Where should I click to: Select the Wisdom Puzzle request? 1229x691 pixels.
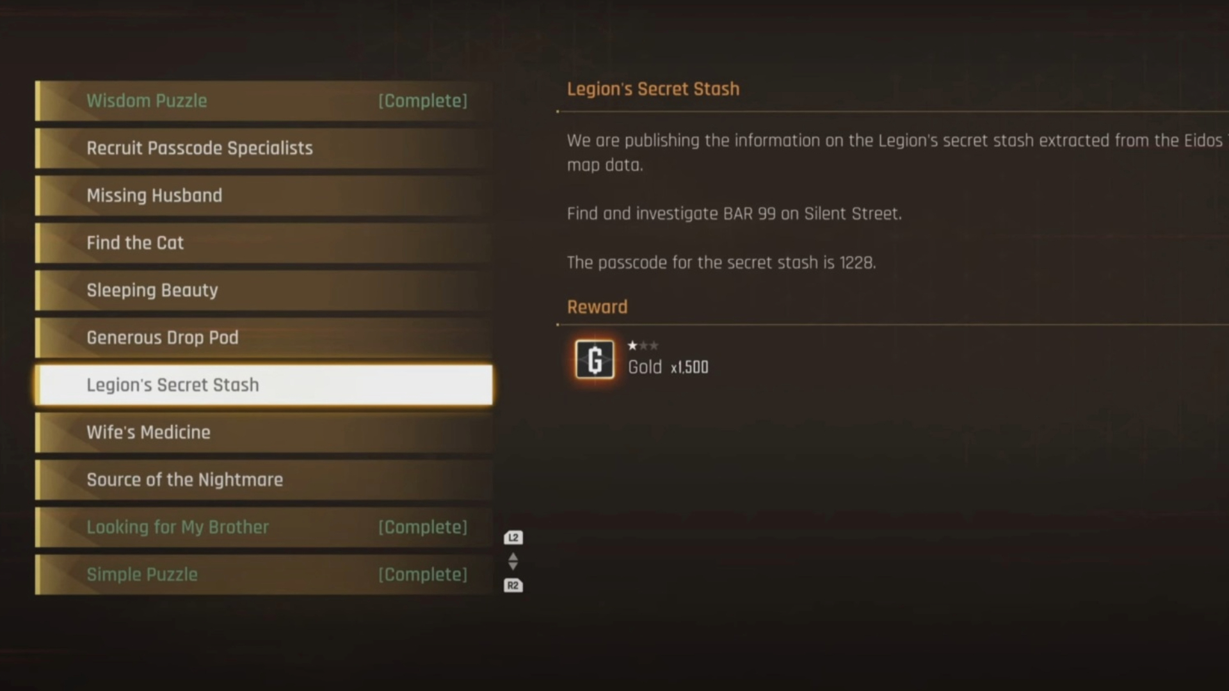coord(264,100)
